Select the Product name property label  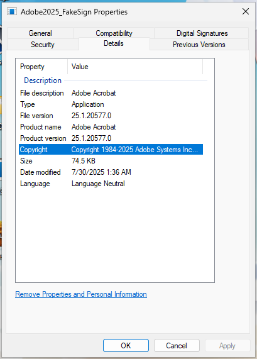click(x=41, y=127)
